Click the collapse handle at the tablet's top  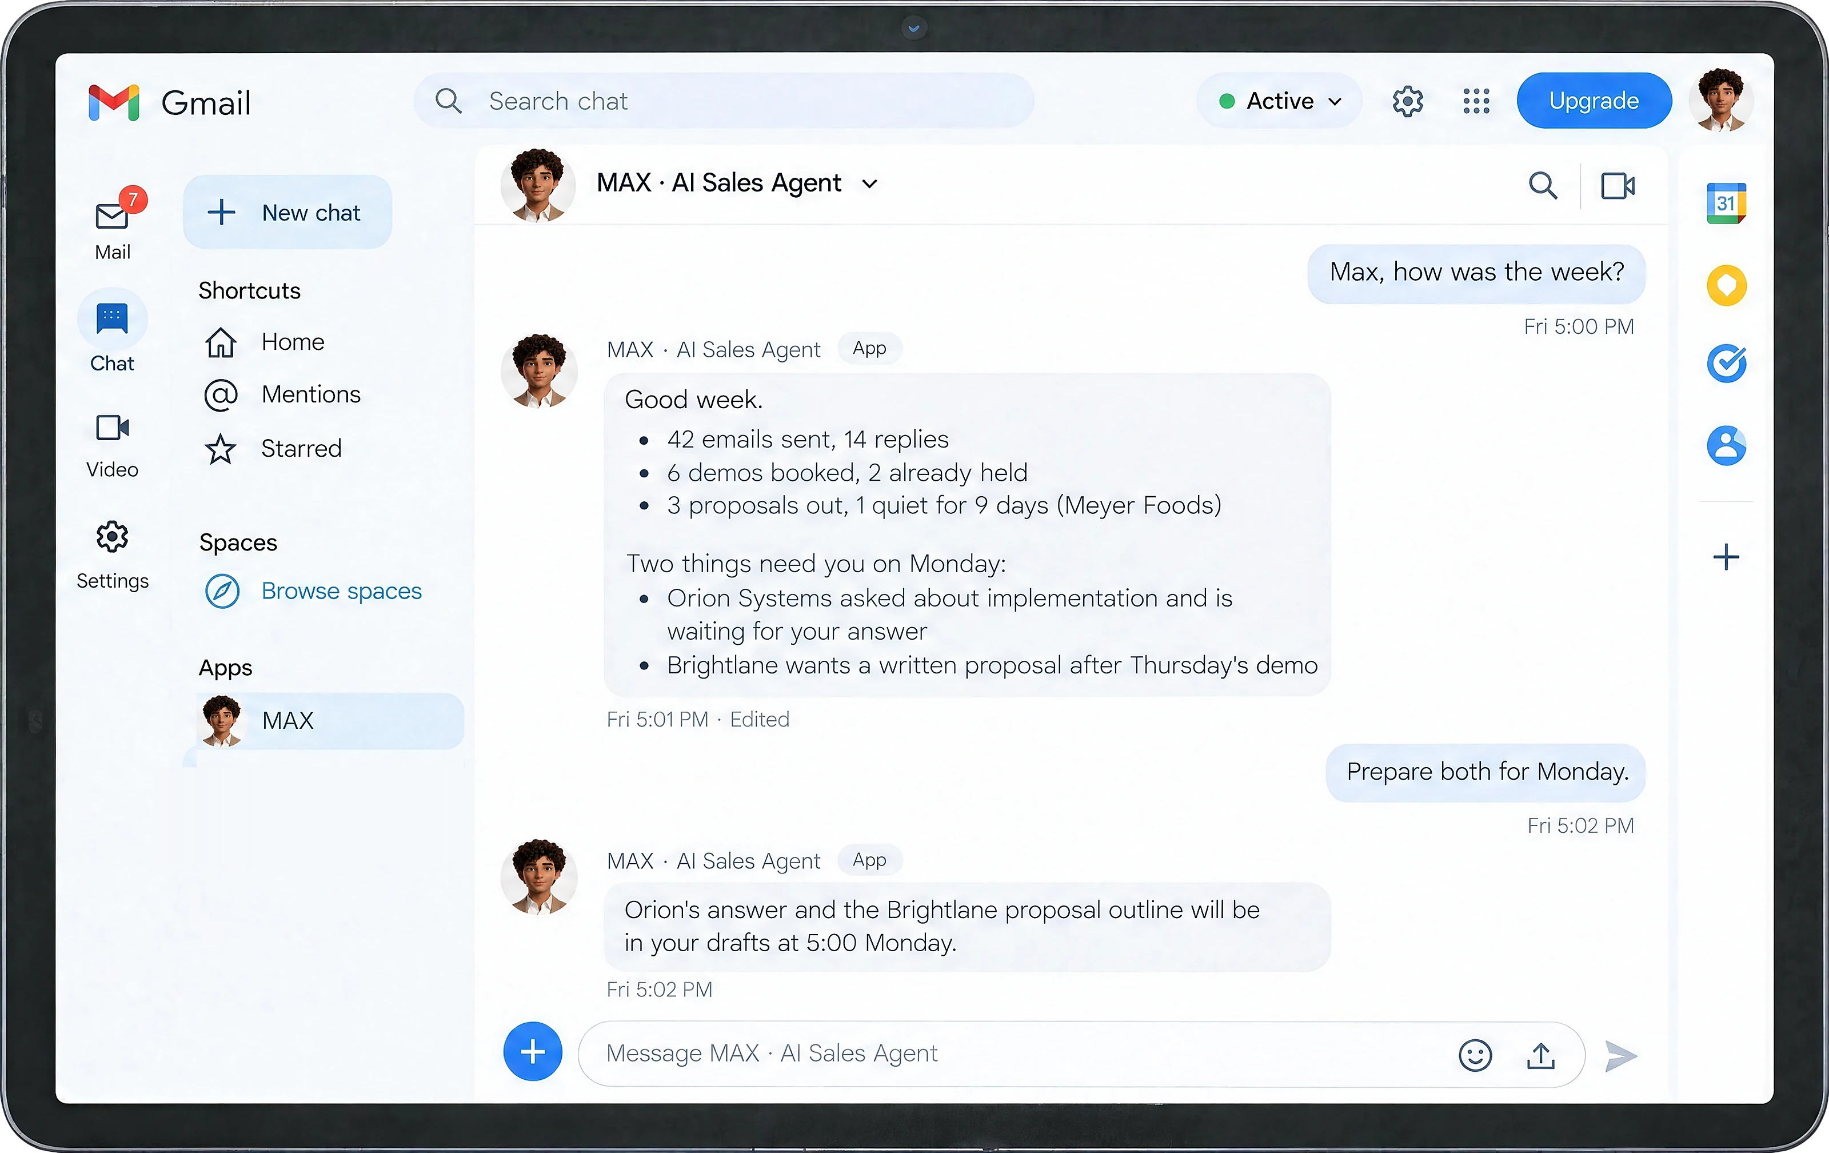tap(914, 29)
